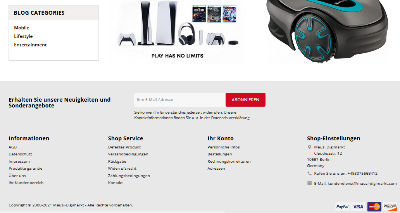Click the map pin icon beside Mauzi Digimarkt
The width and height of the screenshot is (400, 213).
coord(309,147)
